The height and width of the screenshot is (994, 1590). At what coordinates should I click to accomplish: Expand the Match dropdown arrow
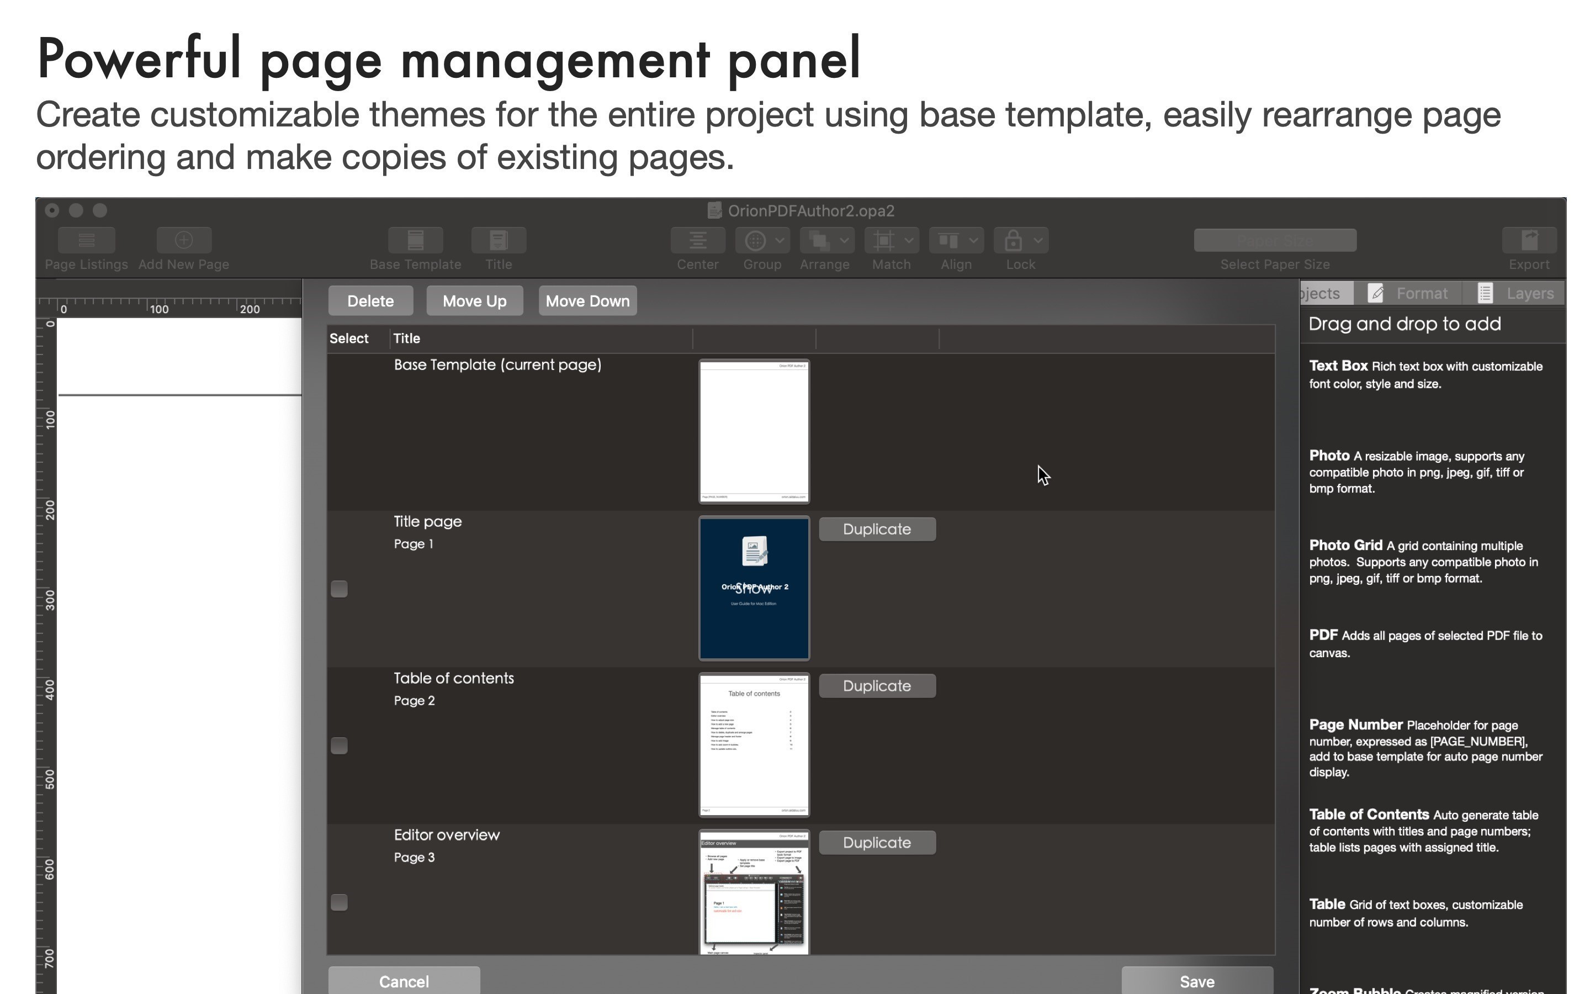[x=909, y=241]
